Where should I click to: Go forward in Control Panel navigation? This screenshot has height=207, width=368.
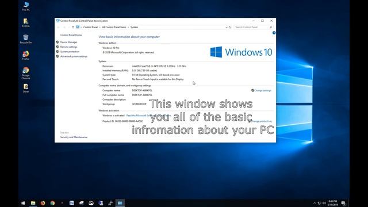click(64, 27)
